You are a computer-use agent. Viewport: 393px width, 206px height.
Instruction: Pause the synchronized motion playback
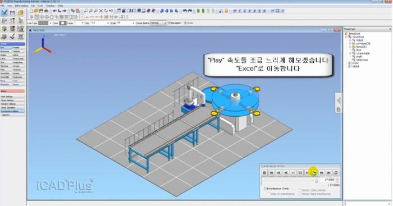(300, 173)
